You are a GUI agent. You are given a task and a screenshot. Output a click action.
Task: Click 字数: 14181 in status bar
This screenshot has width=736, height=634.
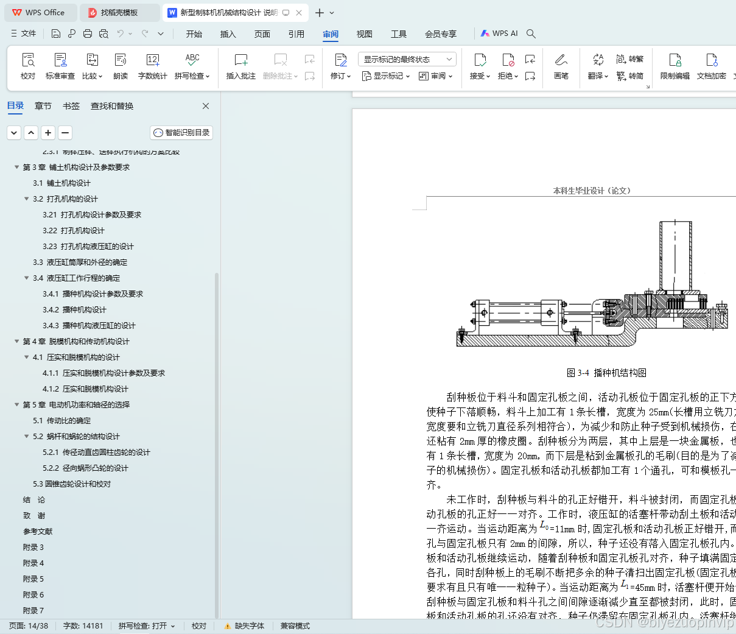coord(83,625)
